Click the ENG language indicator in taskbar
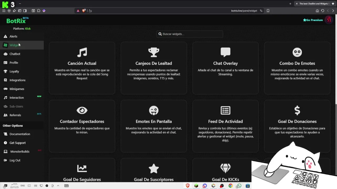The image size is (337, 189). [23, 186]
